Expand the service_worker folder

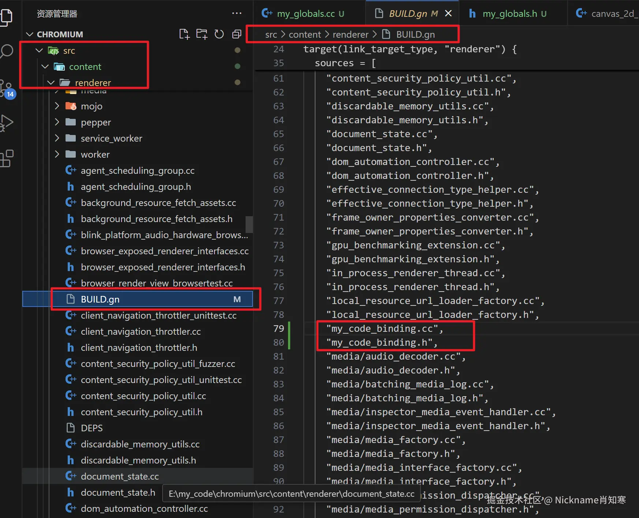coord(57,138)
